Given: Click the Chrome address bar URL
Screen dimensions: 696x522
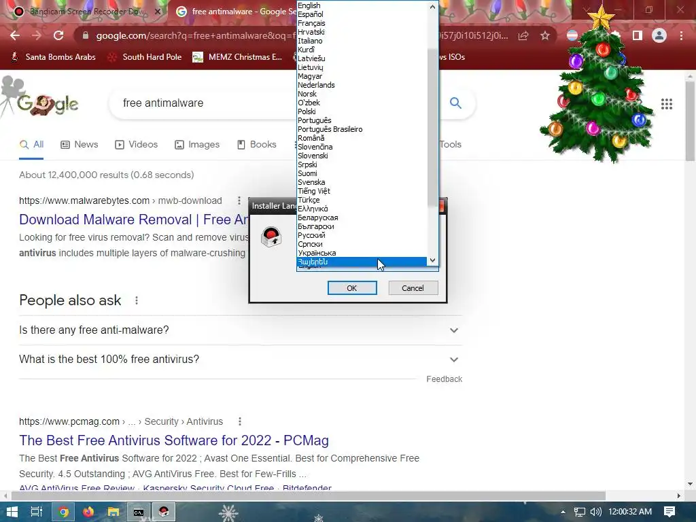Looking at the screenshot, I should [x=195, y=35].
